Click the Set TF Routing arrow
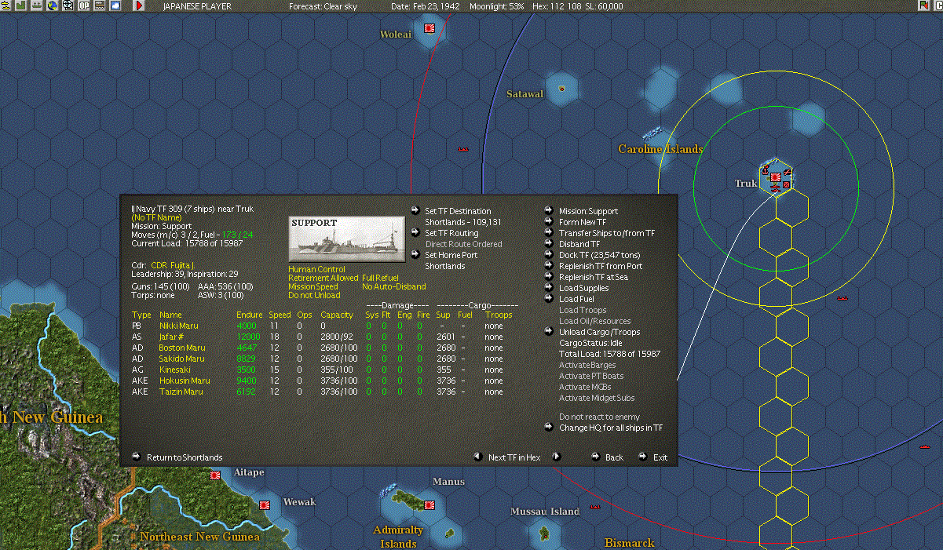The image size is (943, 550). coord(416,232)
